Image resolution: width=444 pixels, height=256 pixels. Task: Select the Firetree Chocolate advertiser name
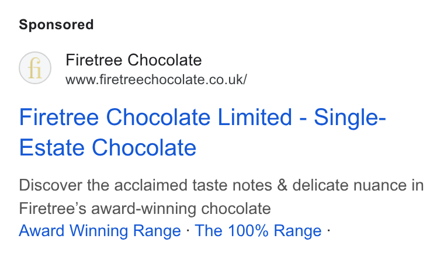(x=134, y=60)
